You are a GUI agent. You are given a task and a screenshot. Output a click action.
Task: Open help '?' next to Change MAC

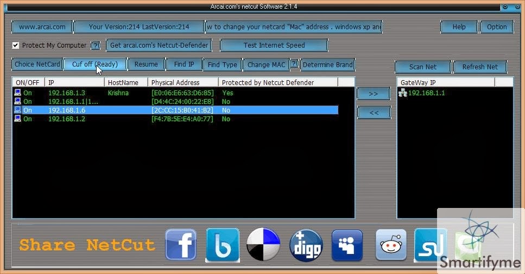[x=294, y=63]
